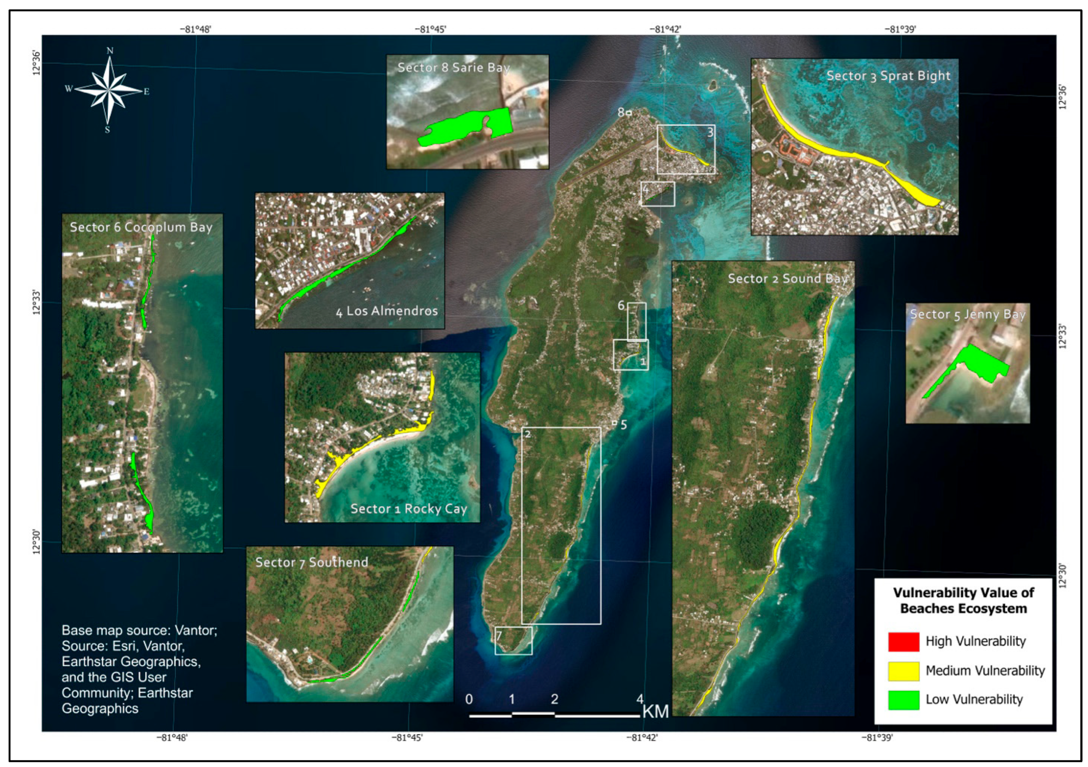Select the Sector 6 Cocoplum Bay inset

click(142, 383)
